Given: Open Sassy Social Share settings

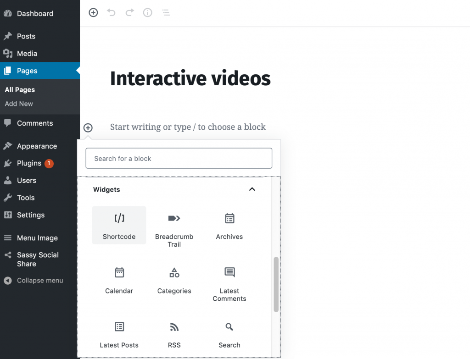Looking at the screenshot, I should coord(40,260).
